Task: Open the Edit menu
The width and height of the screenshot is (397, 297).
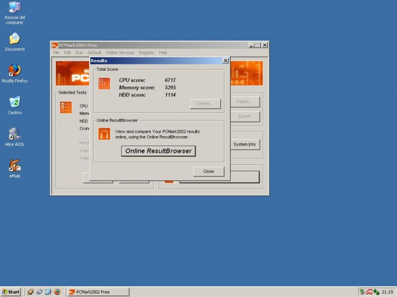Action: pyautogui.click(x=67, y=52)
